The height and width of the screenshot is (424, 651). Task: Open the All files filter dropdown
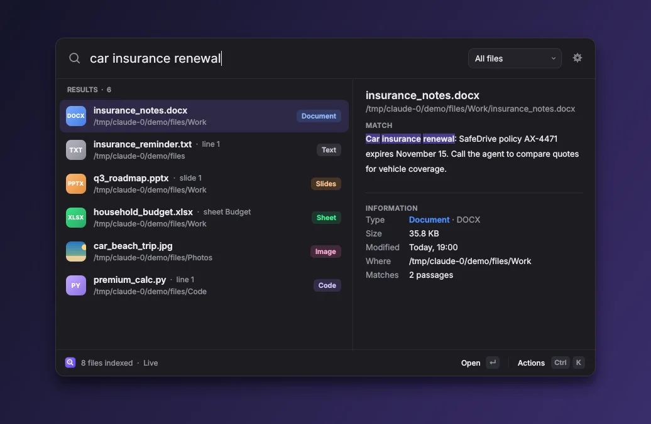tap(515, 58)
